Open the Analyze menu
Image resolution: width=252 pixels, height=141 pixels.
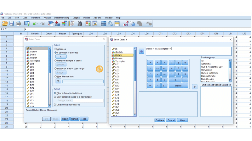click(47, 18)
